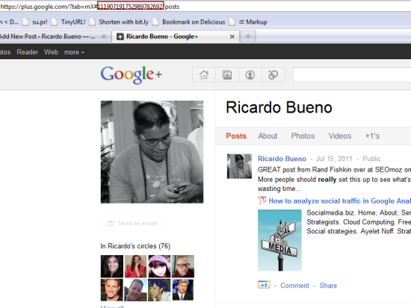The height and width of the screenshot is (308, 411).
Task: Click the Markup bookmark
Action: pyautogui.click(x=248, y=22)
